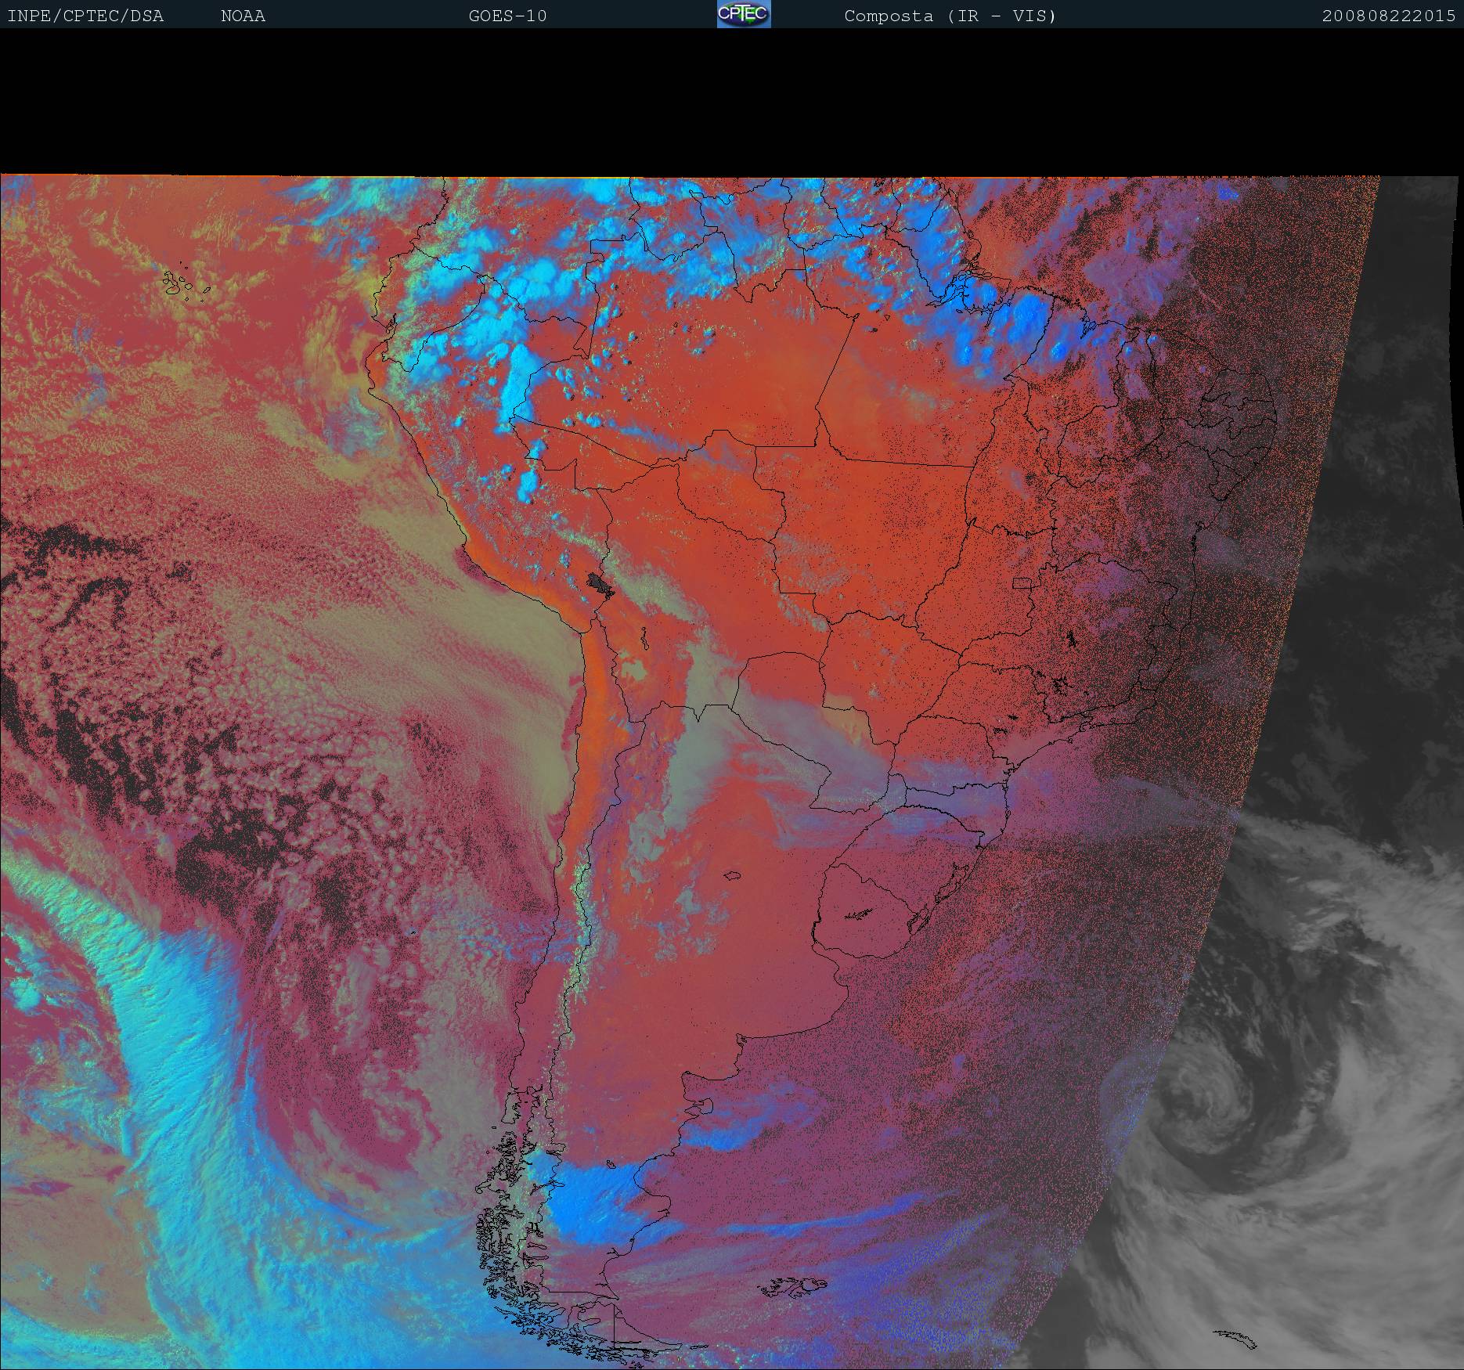This screenshot has height=1370, width=1464.
Task: Click the small Distrito Federal rectangle in Brazil
Action: point(1022,582)
